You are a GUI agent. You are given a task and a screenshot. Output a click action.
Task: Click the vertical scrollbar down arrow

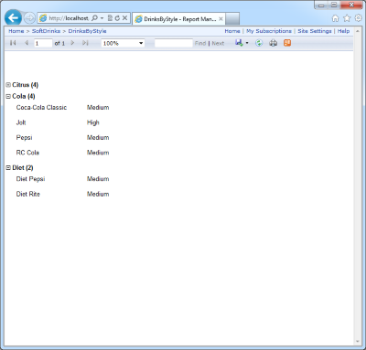point(357,342)
